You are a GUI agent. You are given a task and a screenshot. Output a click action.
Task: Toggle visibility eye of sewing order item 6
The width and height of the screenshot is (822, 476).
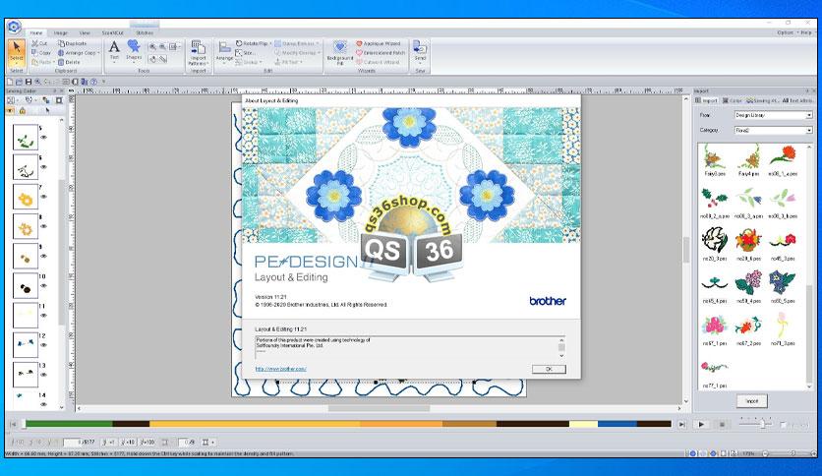coord(44,167)
